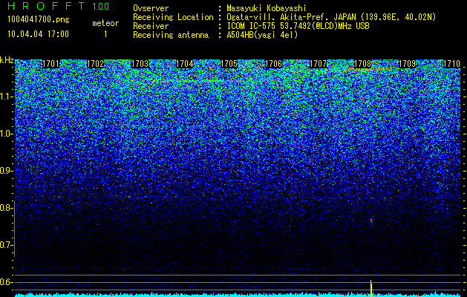The image size is (467, 297).
Task: Click the 0.7 frequency axis label
Action: click(5, 245)
